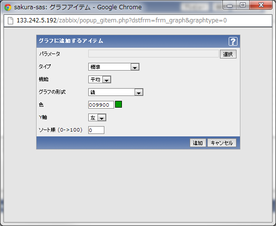The image size is (276, 226).
Task: Click the 機能 label
Action: (x=43, y=79)
